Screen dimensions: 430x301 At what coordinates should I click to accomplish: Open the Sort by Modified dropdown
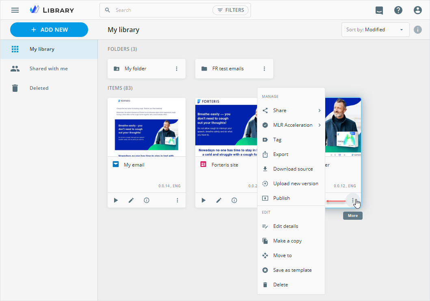click(x=375, y=30)
